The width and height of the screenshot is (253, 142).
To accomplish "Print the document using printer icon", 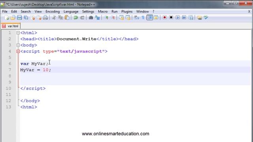I will (45, 17).
